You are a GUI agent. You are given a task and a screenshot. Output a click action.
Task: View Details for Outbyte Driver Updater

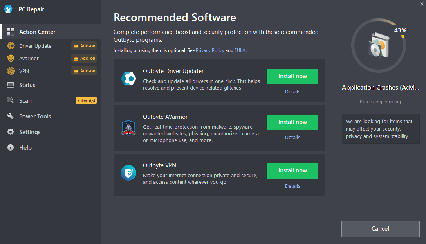292,92
